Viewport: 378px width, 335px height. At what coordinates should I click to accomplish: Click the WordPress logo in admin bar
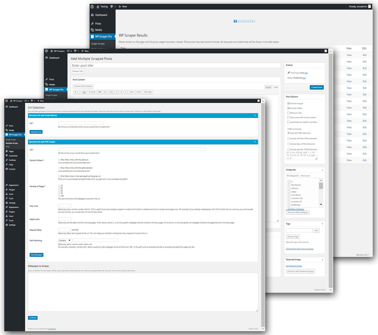tap(6, 101)
